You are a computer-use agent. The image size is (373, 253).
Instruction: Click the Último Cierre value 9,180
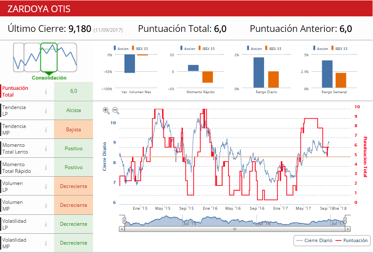pyautogui.click(x=80, y=29)
